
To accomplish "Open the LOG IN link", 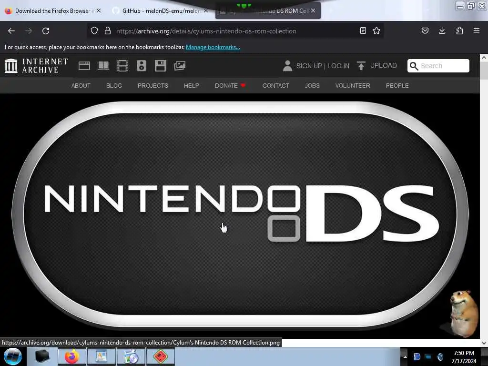I will (338, 66).
